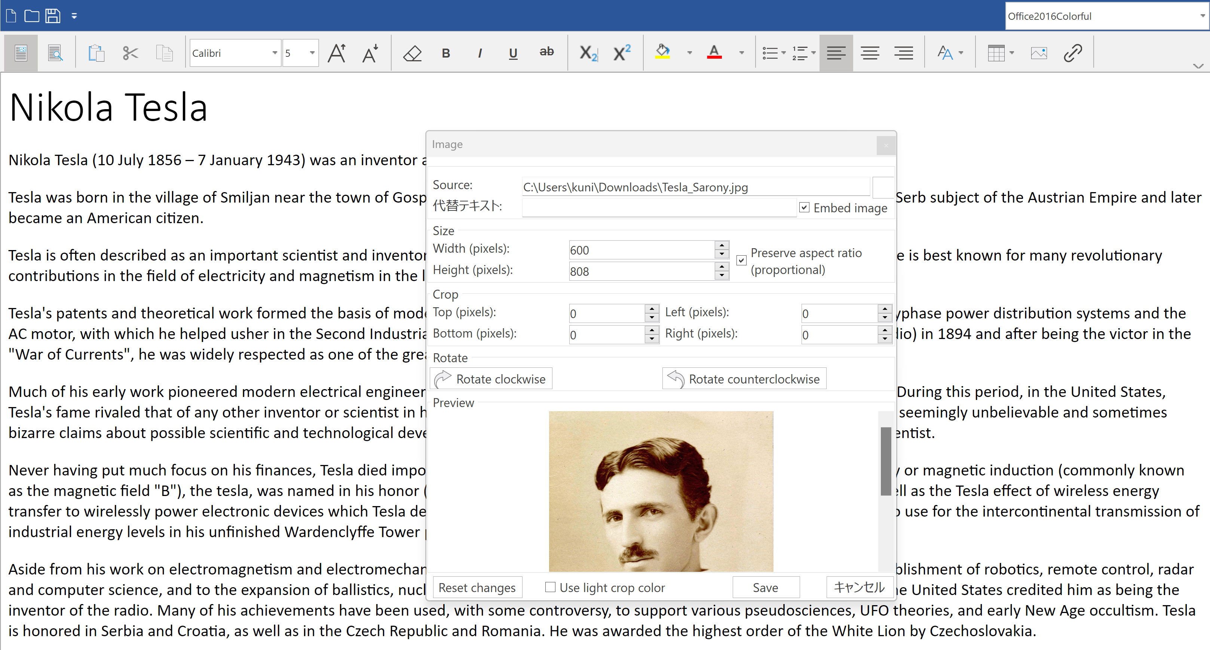
Task: Center align text
Action: pos(870,53)
